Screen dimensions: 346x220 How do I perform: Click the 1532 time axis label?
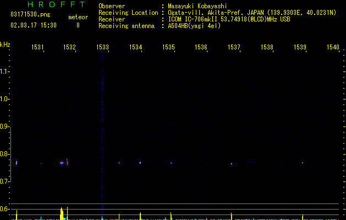(69, 47)
